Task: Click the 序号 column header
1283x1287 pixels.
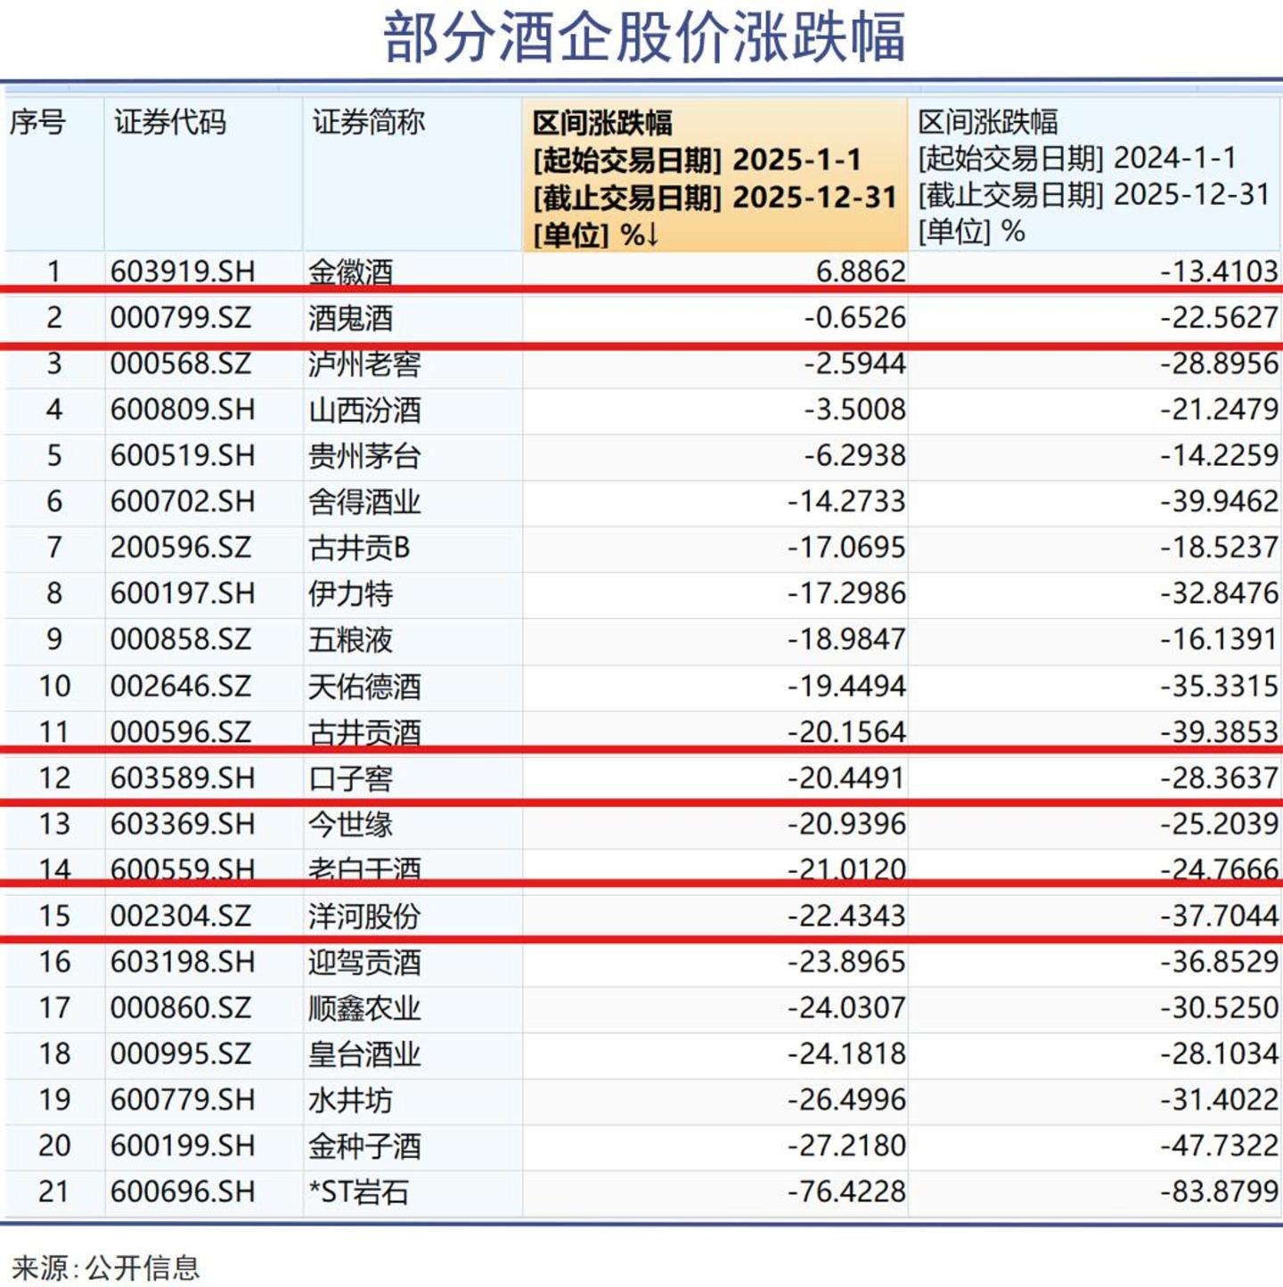Action: tap(38, 122)
